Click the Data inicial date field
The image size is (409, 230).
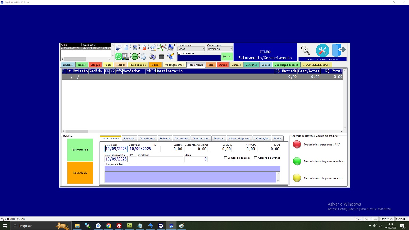116,149
